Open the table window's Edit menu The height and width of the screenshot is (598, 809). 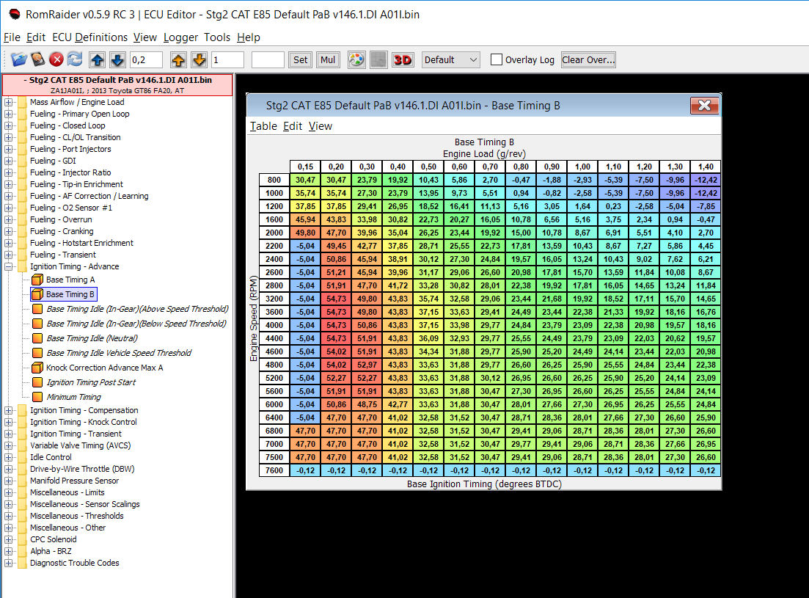coord(293,126)
